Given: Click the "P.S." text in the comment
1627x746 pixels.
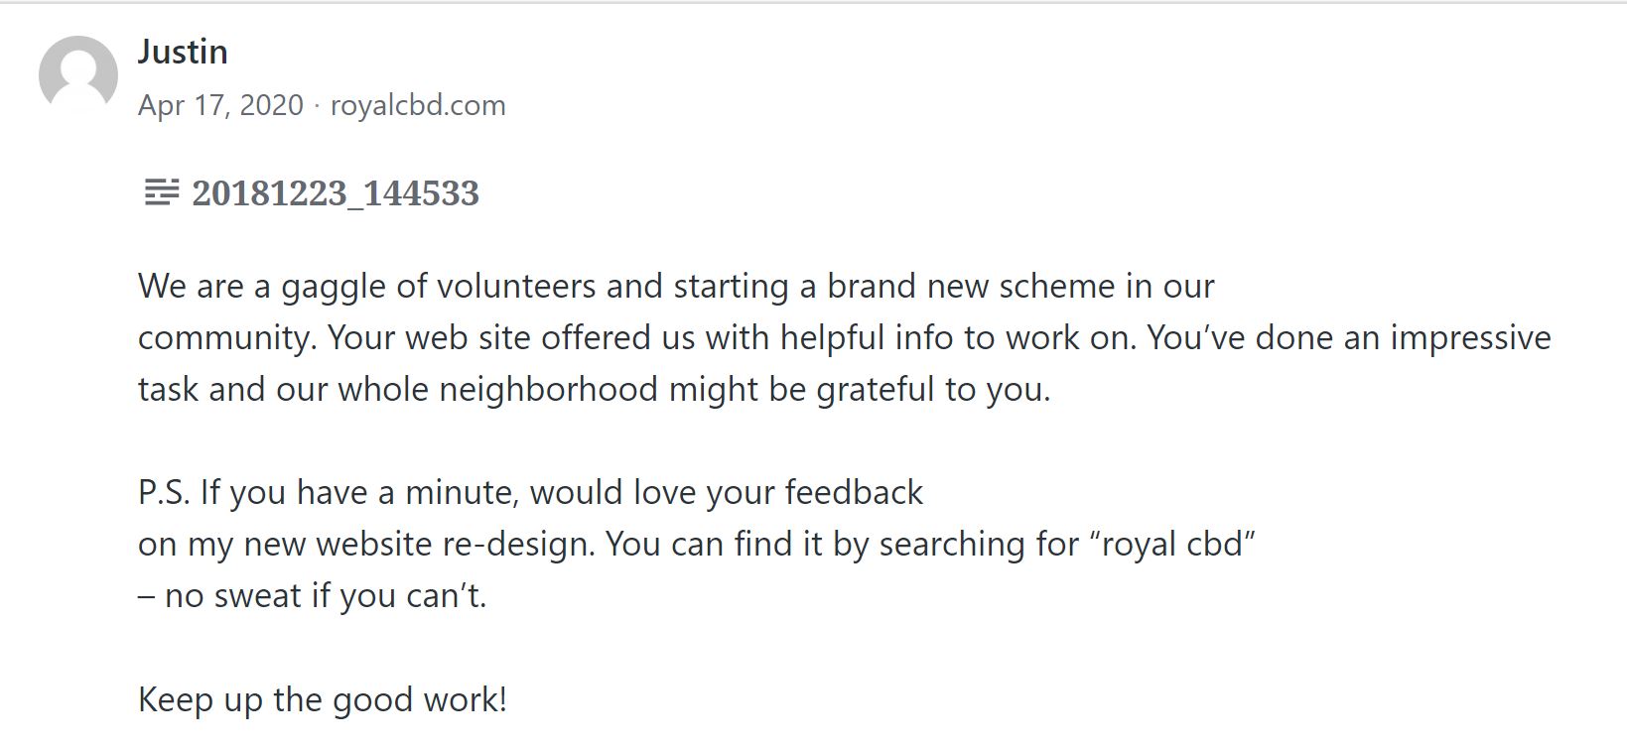Looking at the screenshot, I should (164, 492).
